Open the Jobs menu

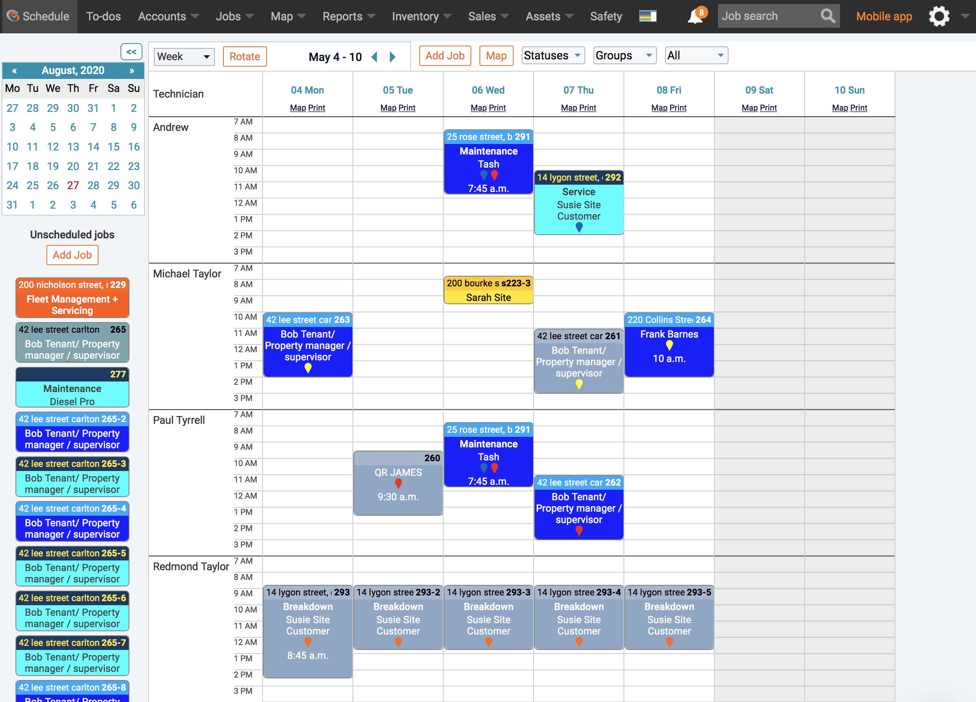(230, 16)
